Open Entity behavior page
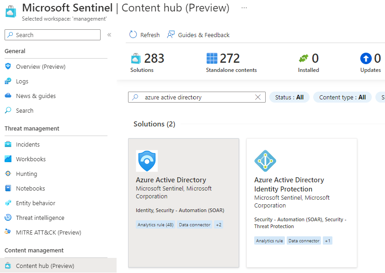This screenshot has width=385, height=273. 36,203
